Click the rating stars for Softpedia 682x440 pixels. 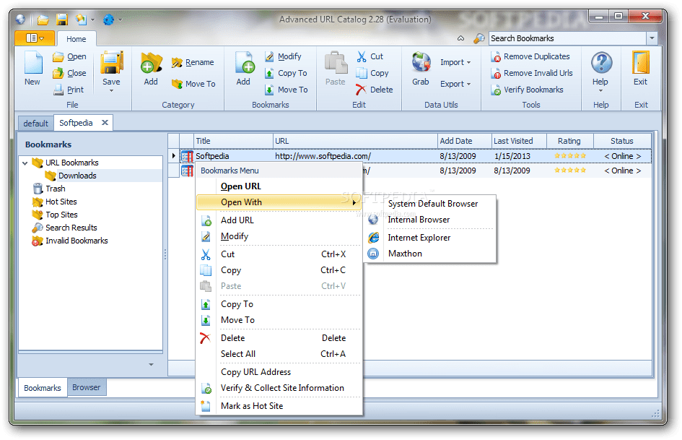[x=569, y=155]
